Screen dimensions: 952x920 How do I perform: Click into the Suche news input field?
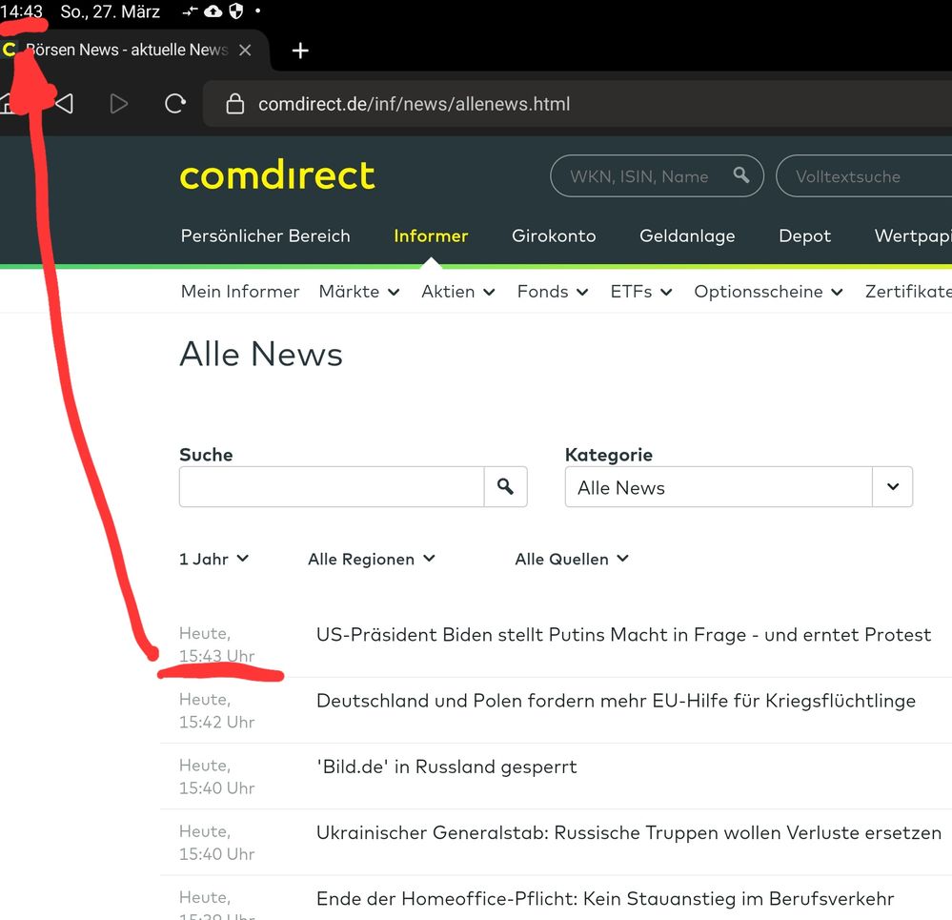point(332,486)
